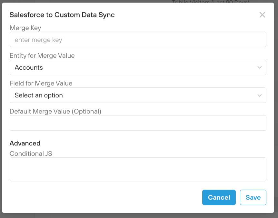Click inside the Conditional JS text area
The width and height of the screenshot is (278, 218).
pyautogui.click(x=138, y=169)
